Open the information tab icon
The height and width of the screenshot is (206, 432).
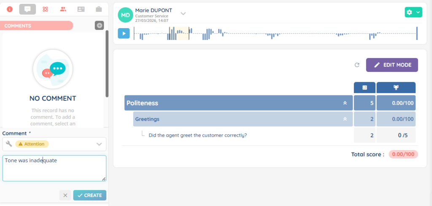click(10, 9)
